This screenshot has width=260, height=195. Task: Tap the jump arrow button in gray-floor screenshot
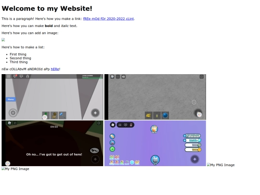tap(95, 113)
